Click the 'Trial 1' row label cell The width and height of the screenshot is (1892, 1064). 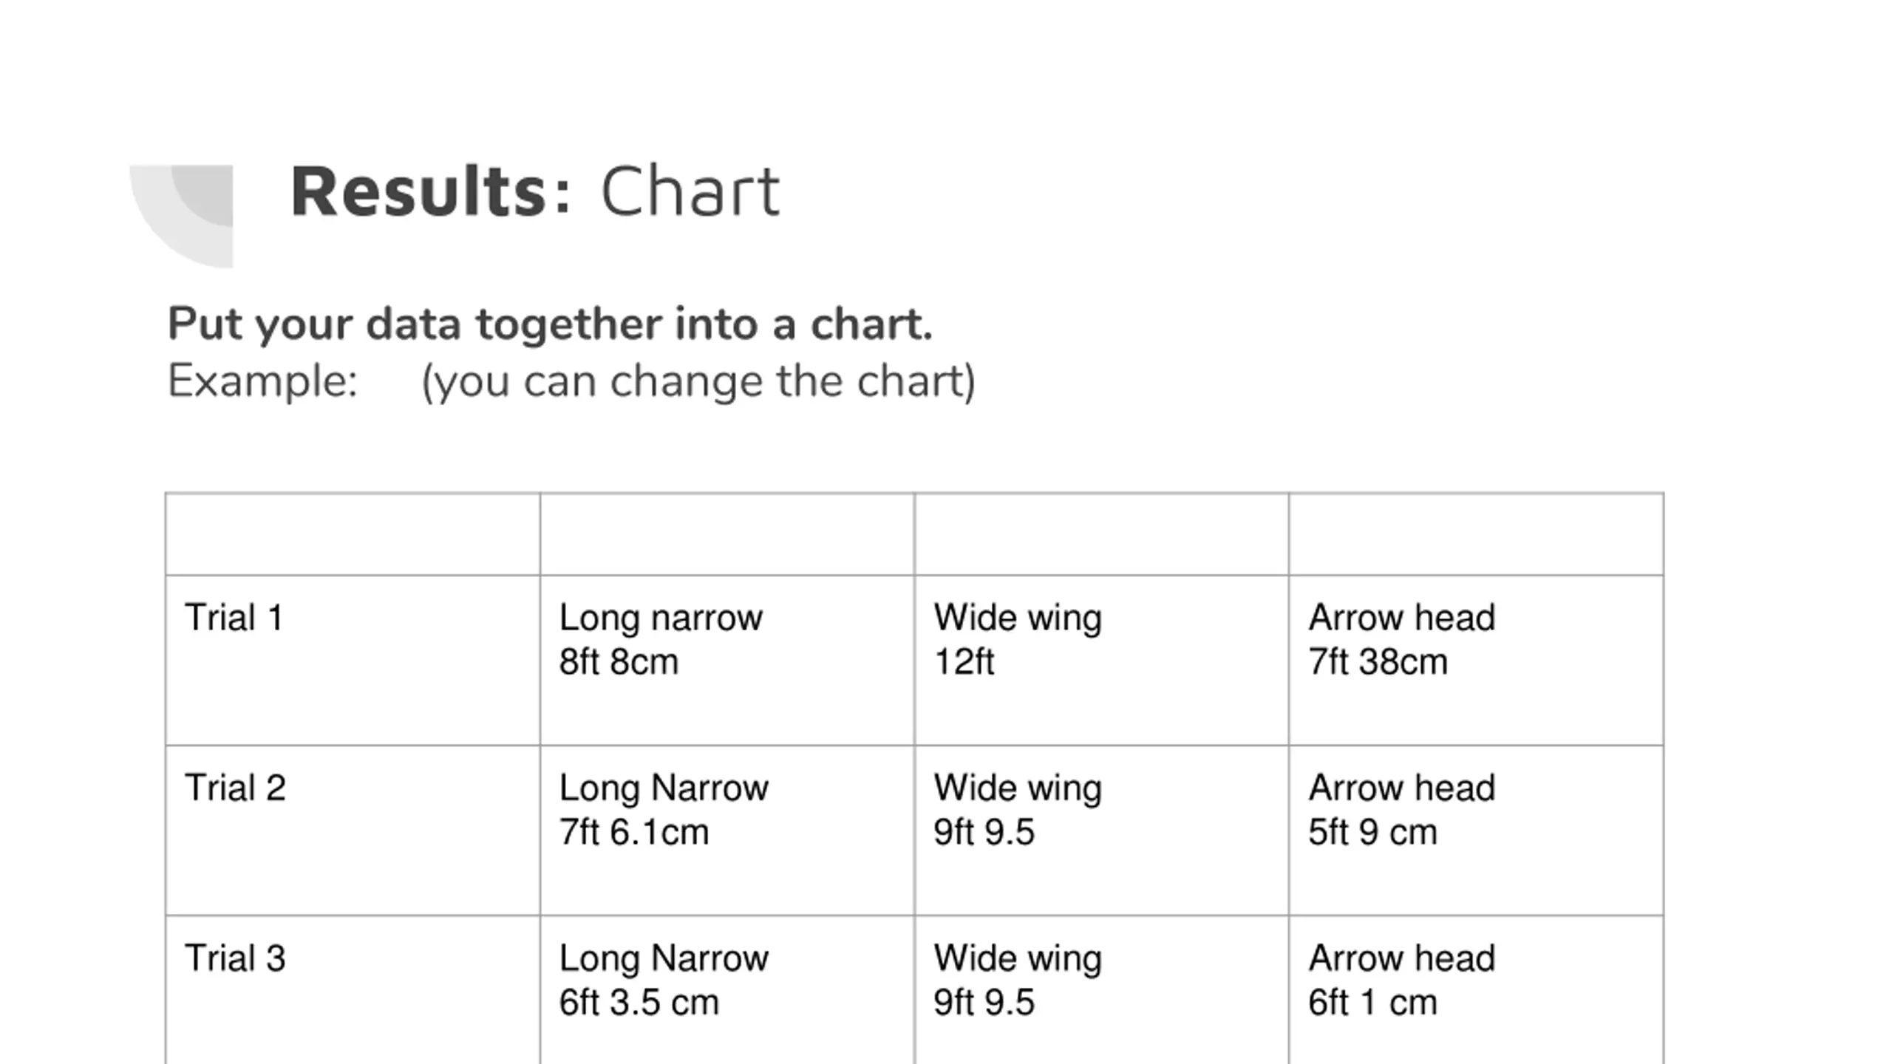pos(353,661)
